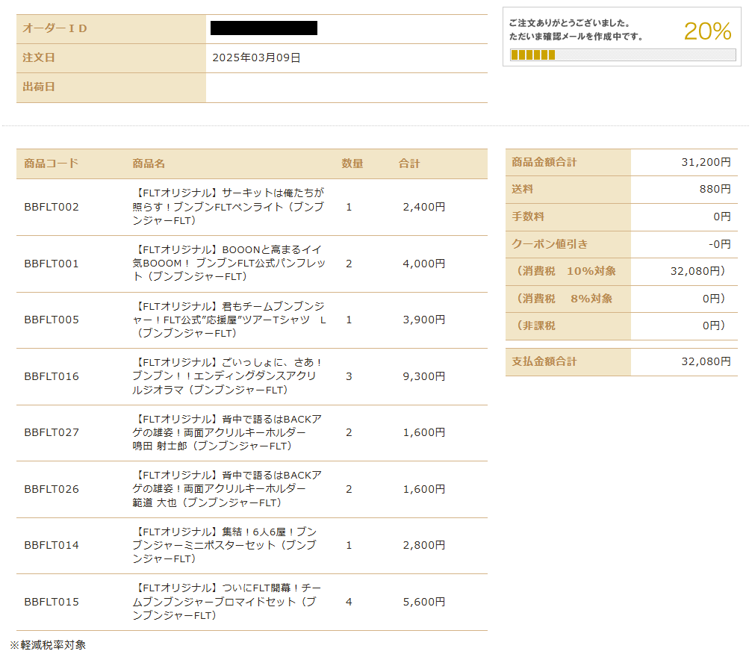Select the 注文日 label
Screen dimensions: 752x663
click(x=39, y=58)
